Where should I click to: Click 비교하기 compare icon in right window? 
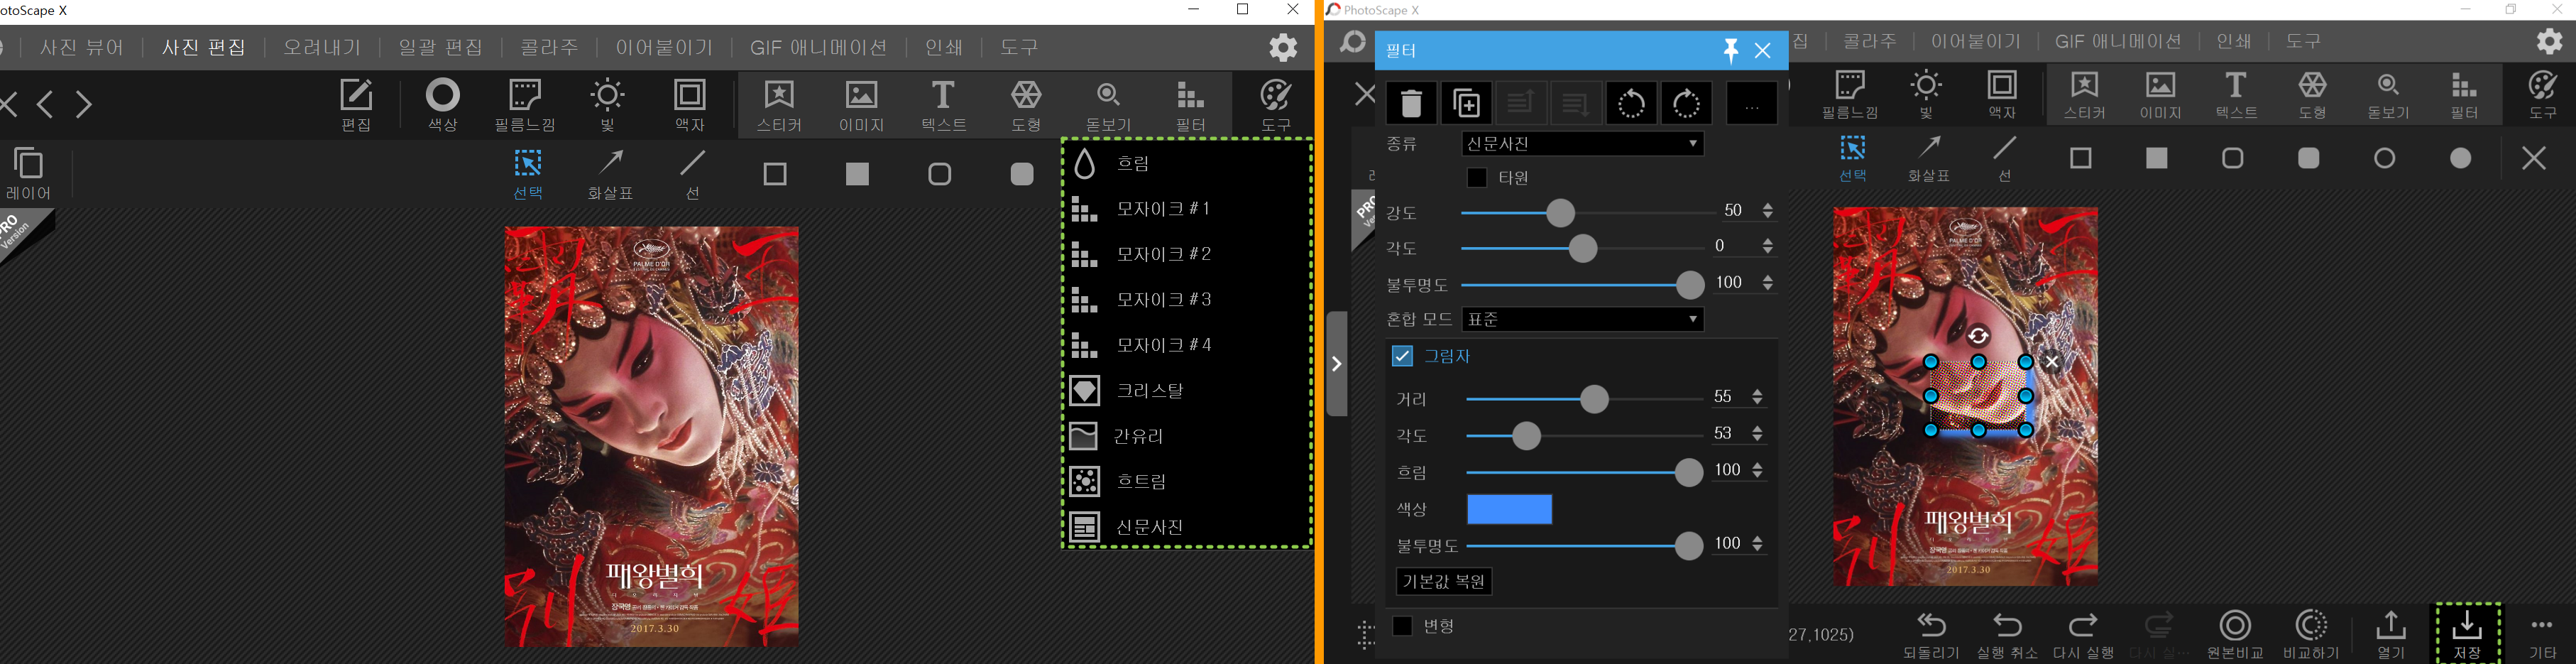pos(2311,635)
